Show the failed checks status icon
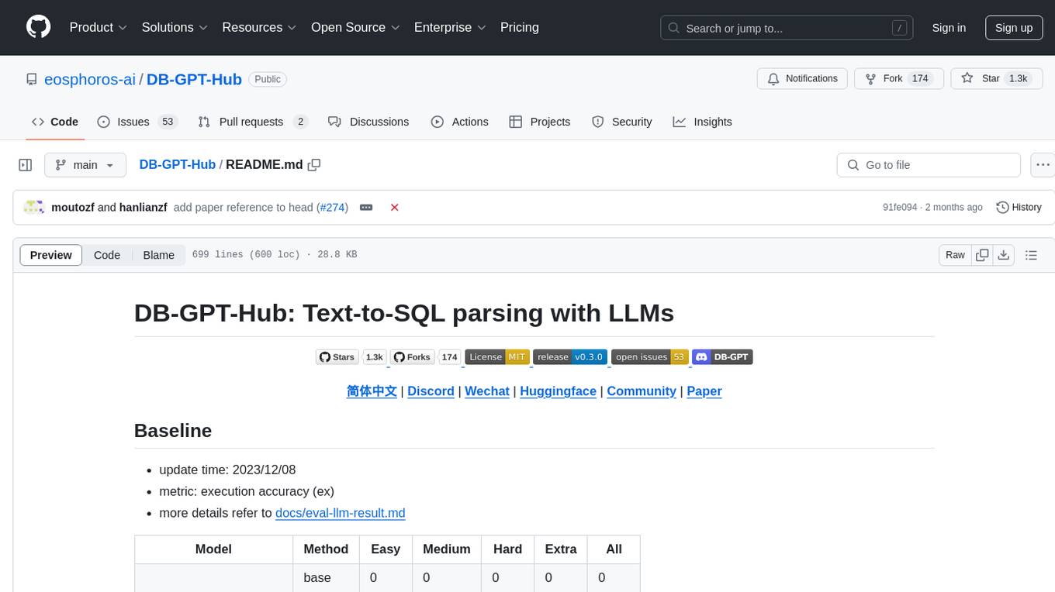The height and width of the screenshot is (592, 1055). coord(395,207)
